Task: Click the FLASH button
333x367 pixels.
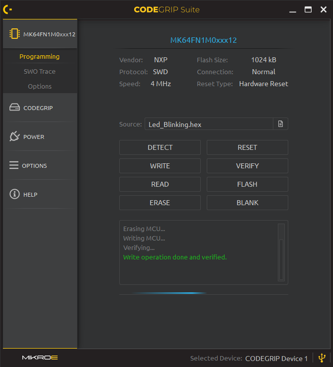Action: 248,184
